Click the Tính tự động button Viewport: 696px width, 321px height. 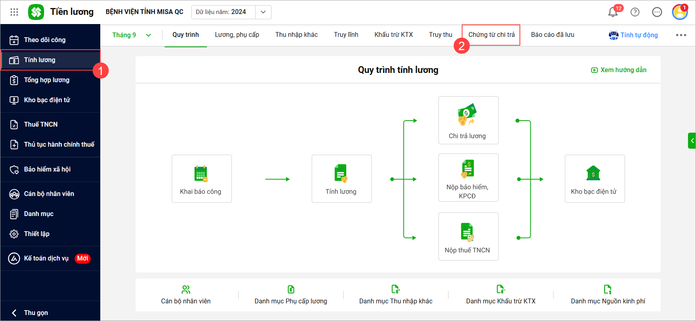click(633, 35)
